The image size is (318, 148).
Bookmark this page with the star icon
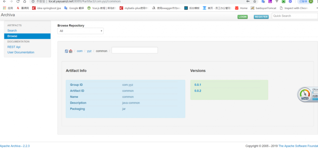[255, 1]
